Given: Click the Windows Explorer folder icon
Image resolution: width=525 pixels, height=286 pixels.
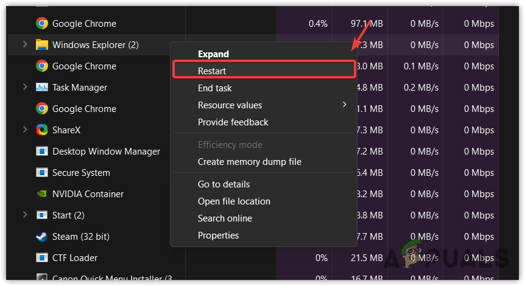Looking at the screenshot, I should click(42, 45).
